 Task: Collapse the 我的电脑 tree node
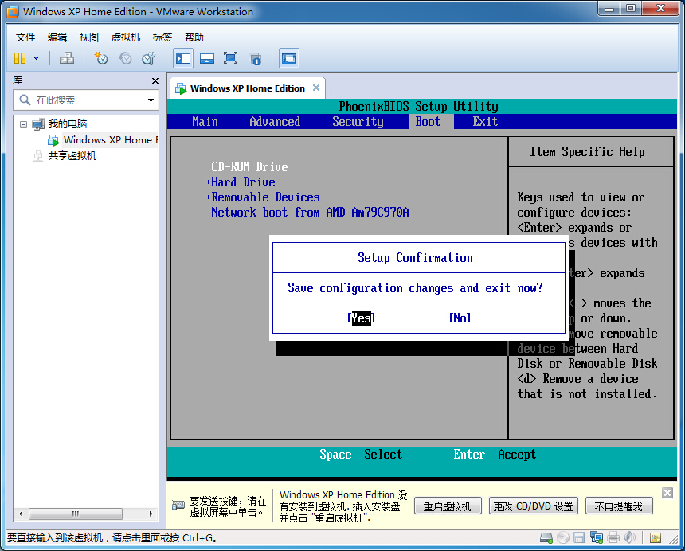[22, 123]
